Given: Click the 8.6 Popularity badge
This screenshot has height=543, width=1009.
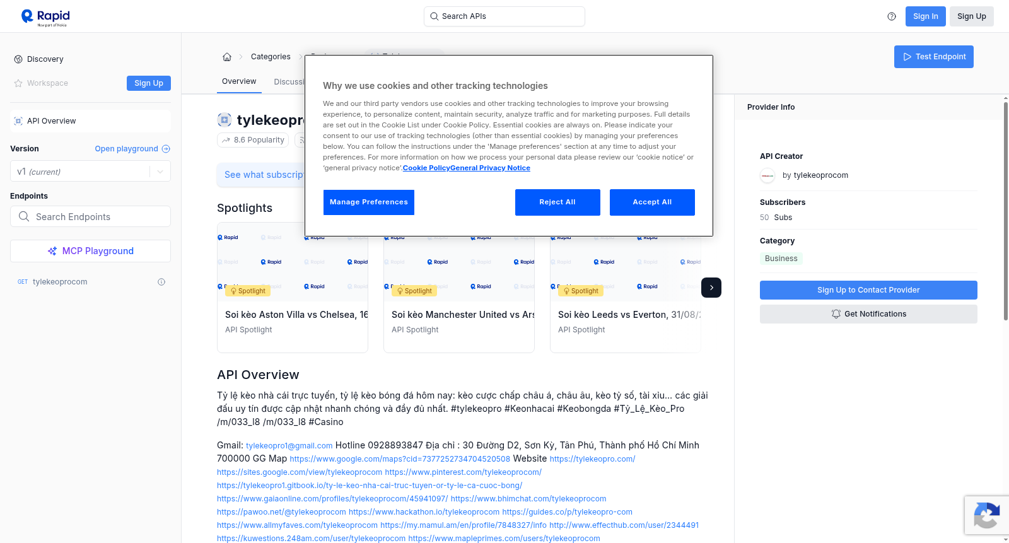Looking at the screenshot, I should tap(253, 140).
